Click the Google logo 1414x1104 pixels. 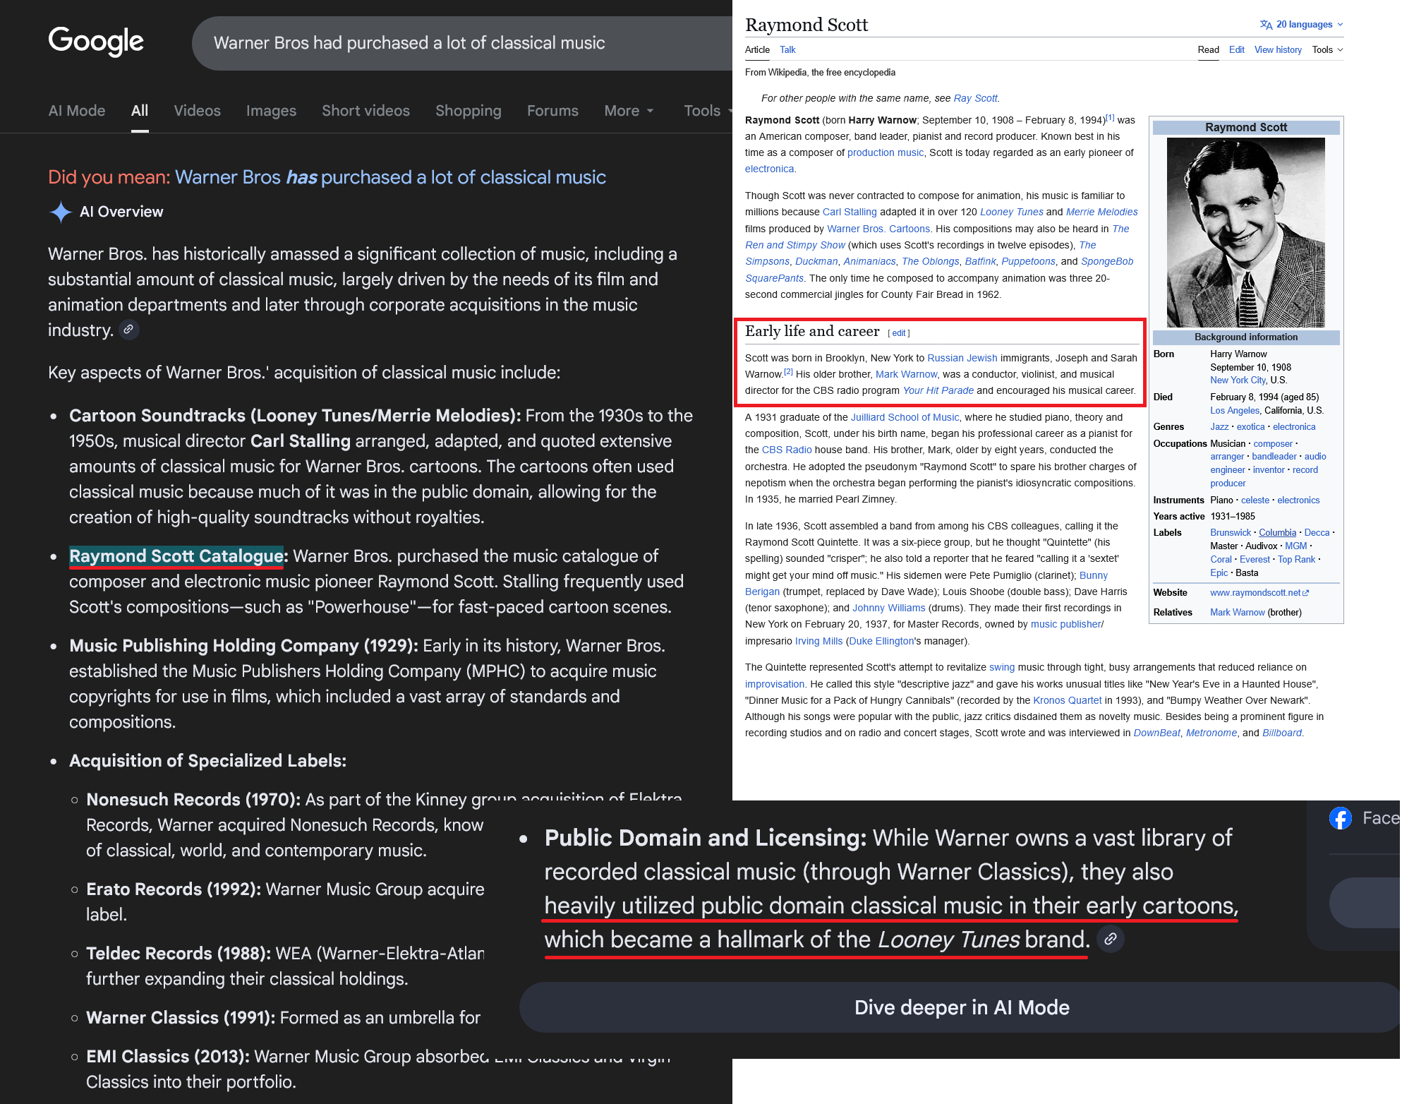[96, 42]
